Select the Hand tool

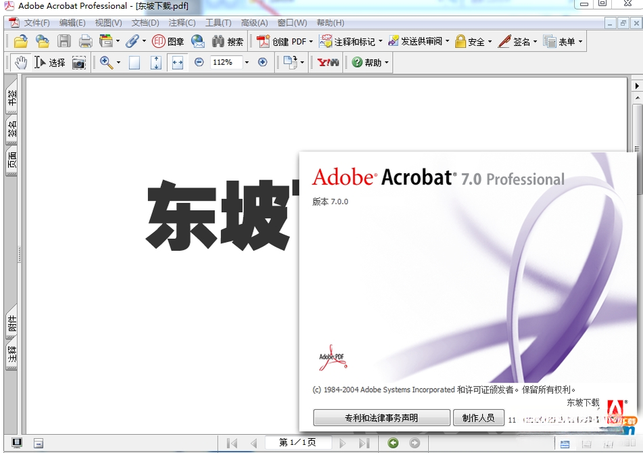point(21,63)
